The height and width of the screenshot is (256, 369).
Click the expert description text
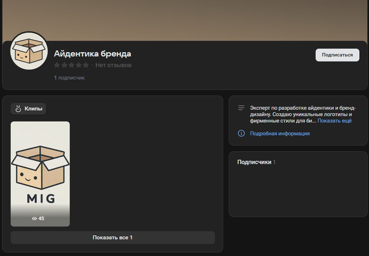[303, 114]
